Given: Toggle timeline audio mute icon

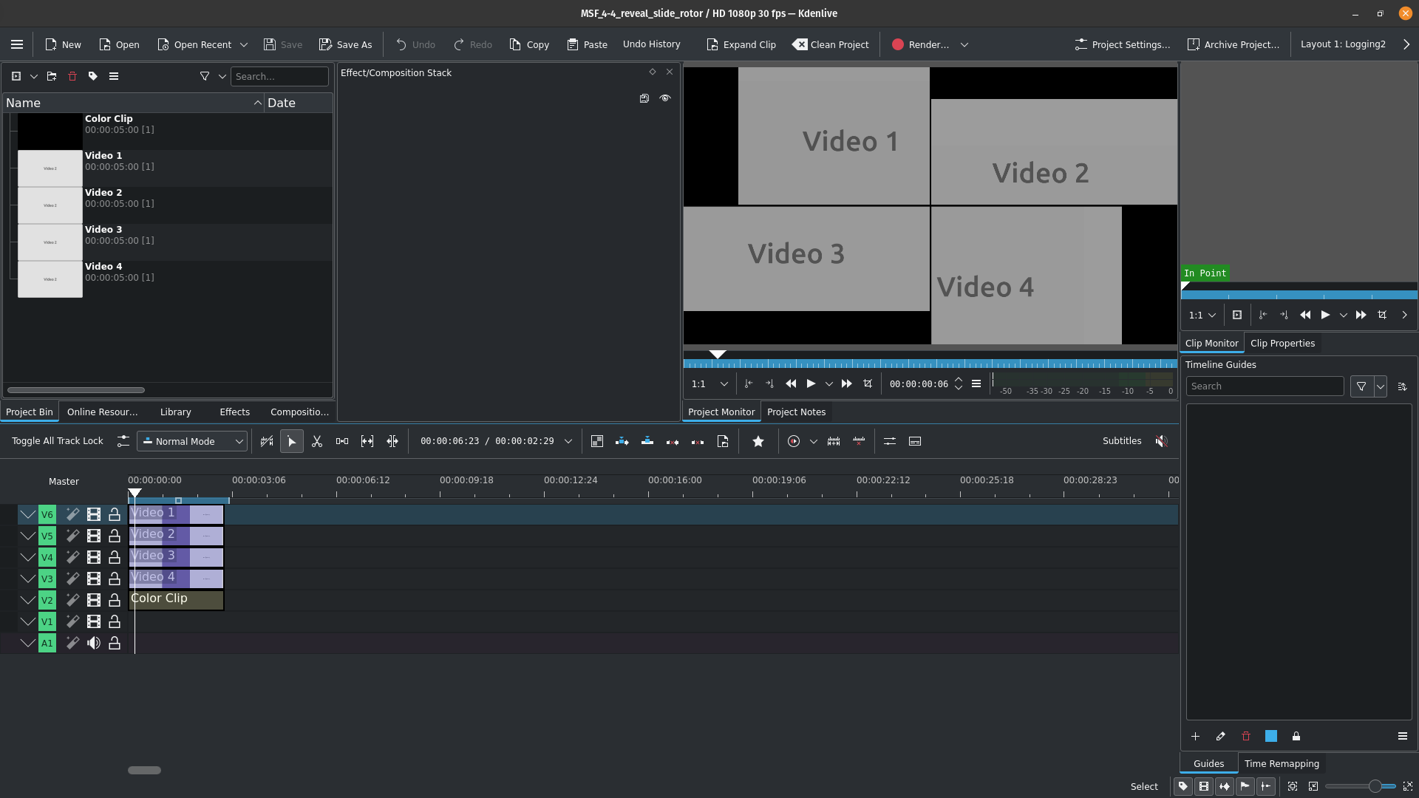Looking at the screenshot, I should point(1162,441).
